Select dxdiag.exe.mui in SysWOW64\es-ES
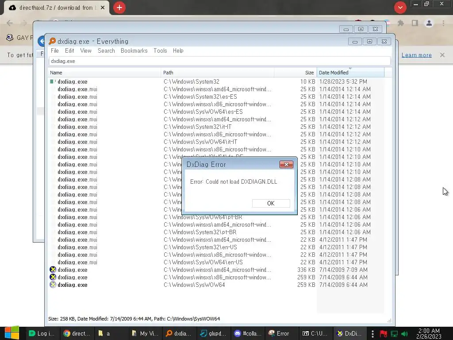 [x=77, y=112]
